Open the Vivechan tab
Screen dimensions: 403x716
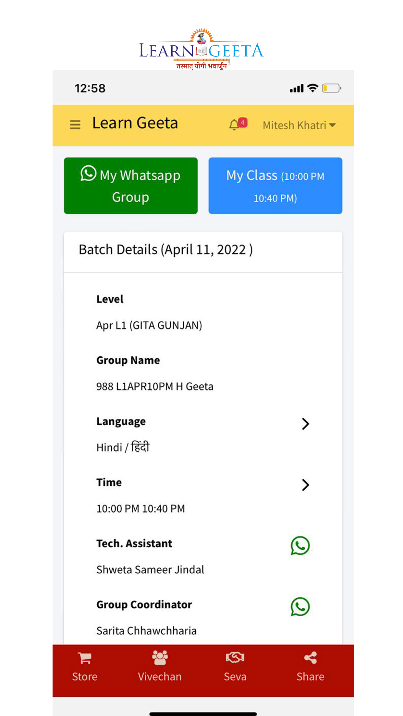[x=160, y=667]
